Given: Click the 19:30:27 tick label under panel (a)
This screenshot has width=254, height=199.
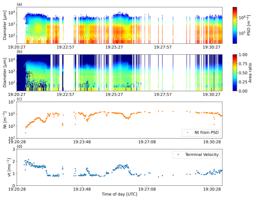Looking at the screenshot, I should [211, 47].
